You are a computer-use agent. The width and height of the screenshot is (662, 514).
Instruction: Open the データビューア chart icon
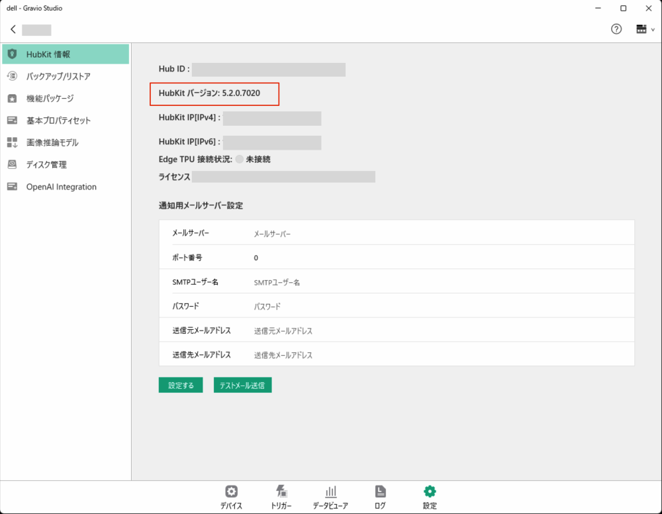coord(330,491)
